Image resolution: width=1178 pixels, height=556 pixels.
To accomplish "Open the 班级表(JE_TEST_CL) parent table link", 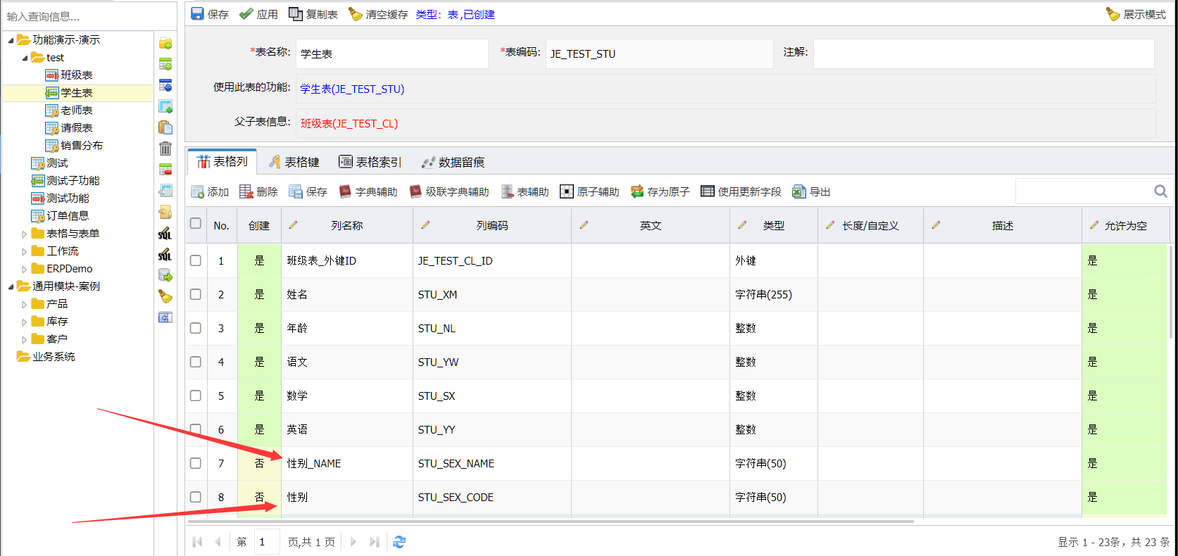I will click(x=349, y=123).
